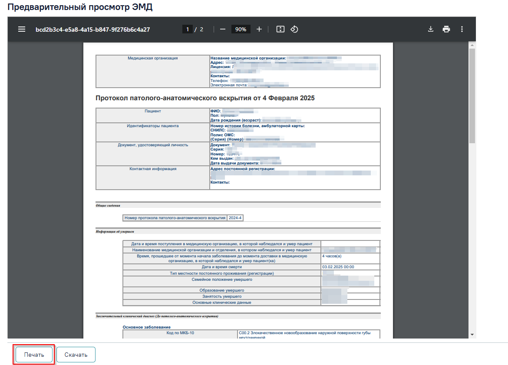
Task: Click the Дата и время поступления label row
Action: [x=222, y=244]
